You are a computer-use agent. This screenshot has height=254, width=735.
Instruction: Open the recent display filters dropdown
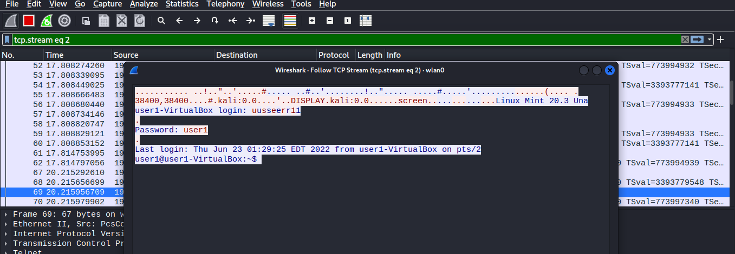coord(710,39)
